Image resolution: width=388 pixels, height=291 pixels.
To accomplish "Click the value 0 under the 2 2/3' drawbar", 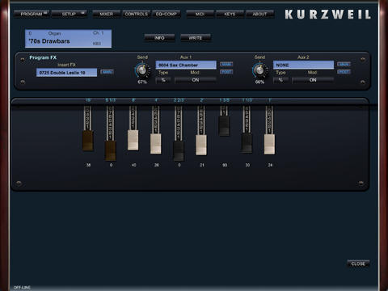I will [179, 165].
